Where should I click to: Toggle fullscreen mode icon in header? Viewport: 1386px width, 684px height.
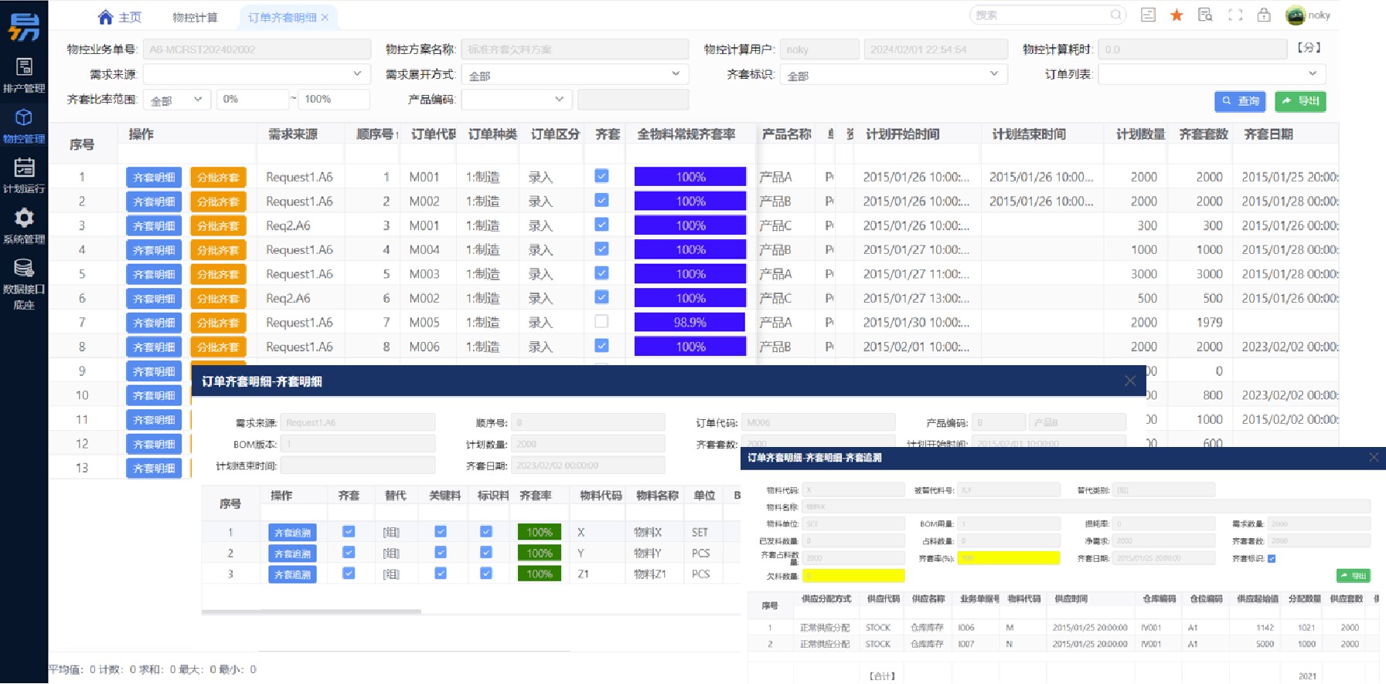tap(1235, 15)
